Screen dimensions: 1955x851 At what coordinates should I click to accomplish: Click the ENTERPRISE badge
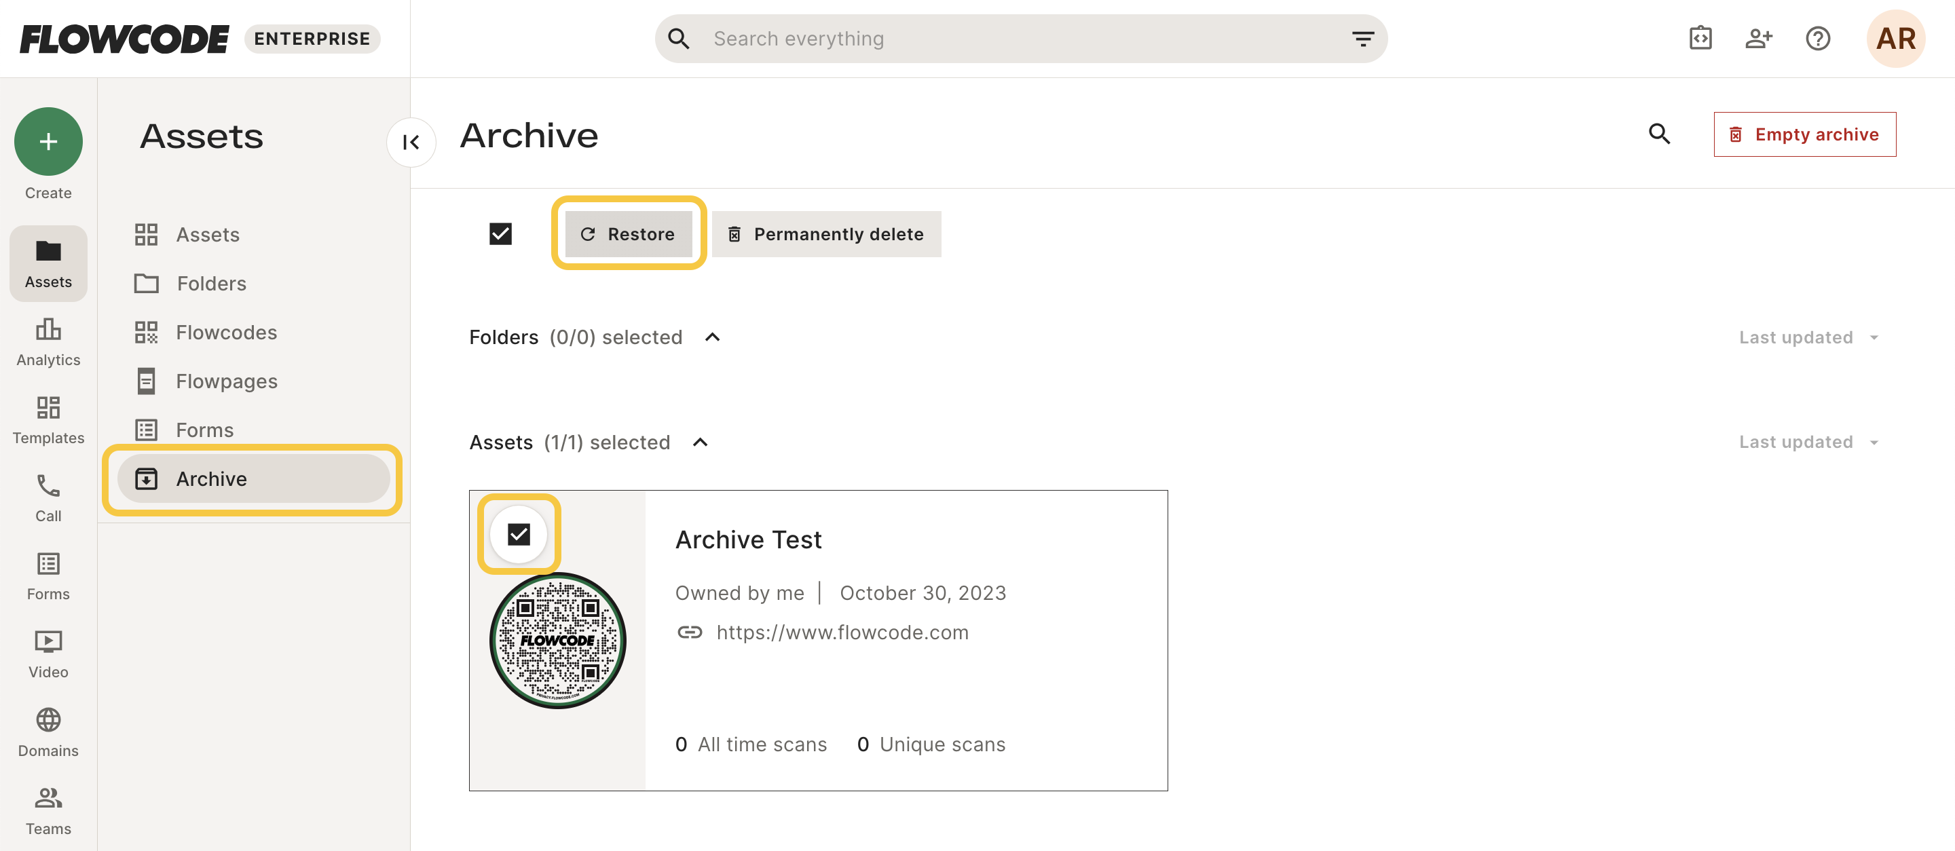(x=312, y=39)
